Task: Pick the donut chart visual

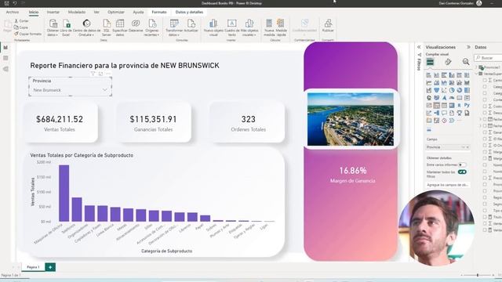Action: (460, 90)
